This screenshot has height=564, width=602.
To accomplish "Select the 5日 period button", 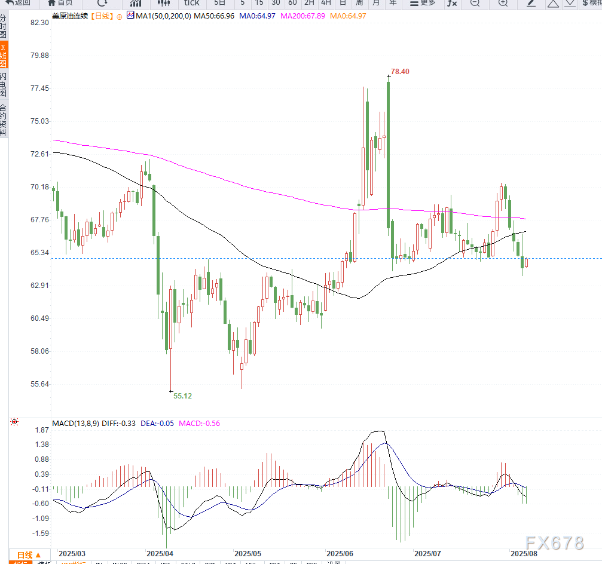I will [x=220, y=3].
